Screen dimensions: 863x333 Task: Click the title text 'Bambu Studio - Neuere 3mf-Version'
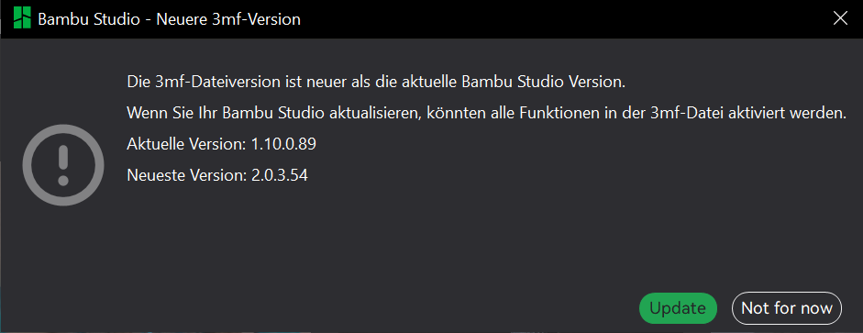pos(169,20)
